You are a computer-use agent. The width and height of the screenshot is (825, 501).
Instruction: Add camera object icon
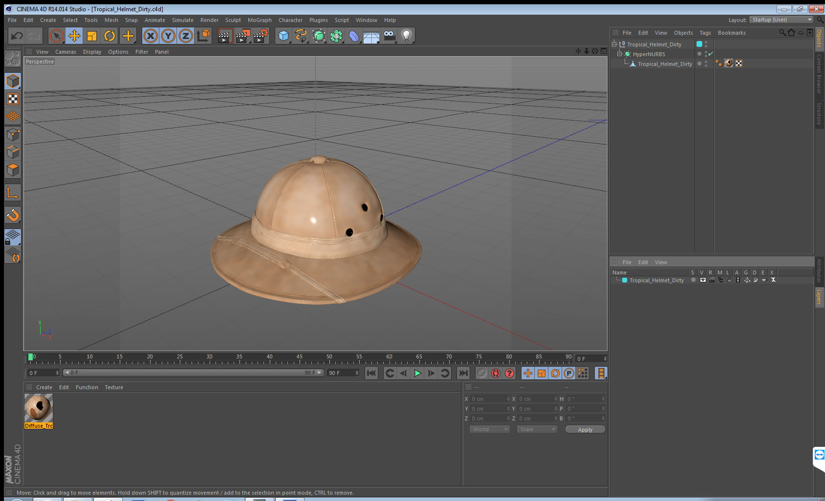pyautogui.click(x=389, y=36)
